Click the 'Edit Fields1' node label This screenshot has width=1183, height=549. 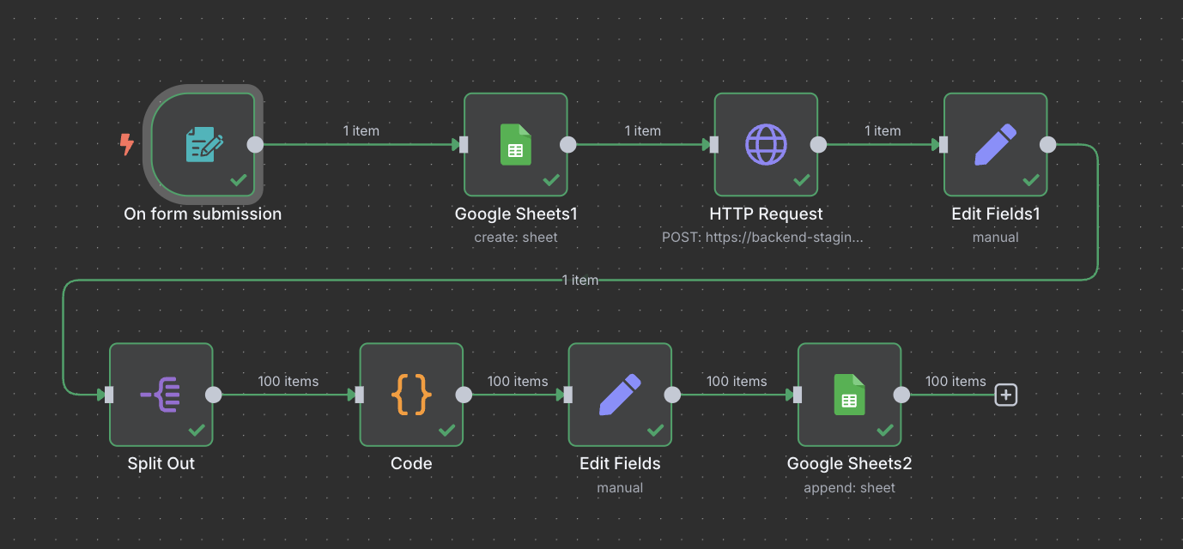[996, 214]
